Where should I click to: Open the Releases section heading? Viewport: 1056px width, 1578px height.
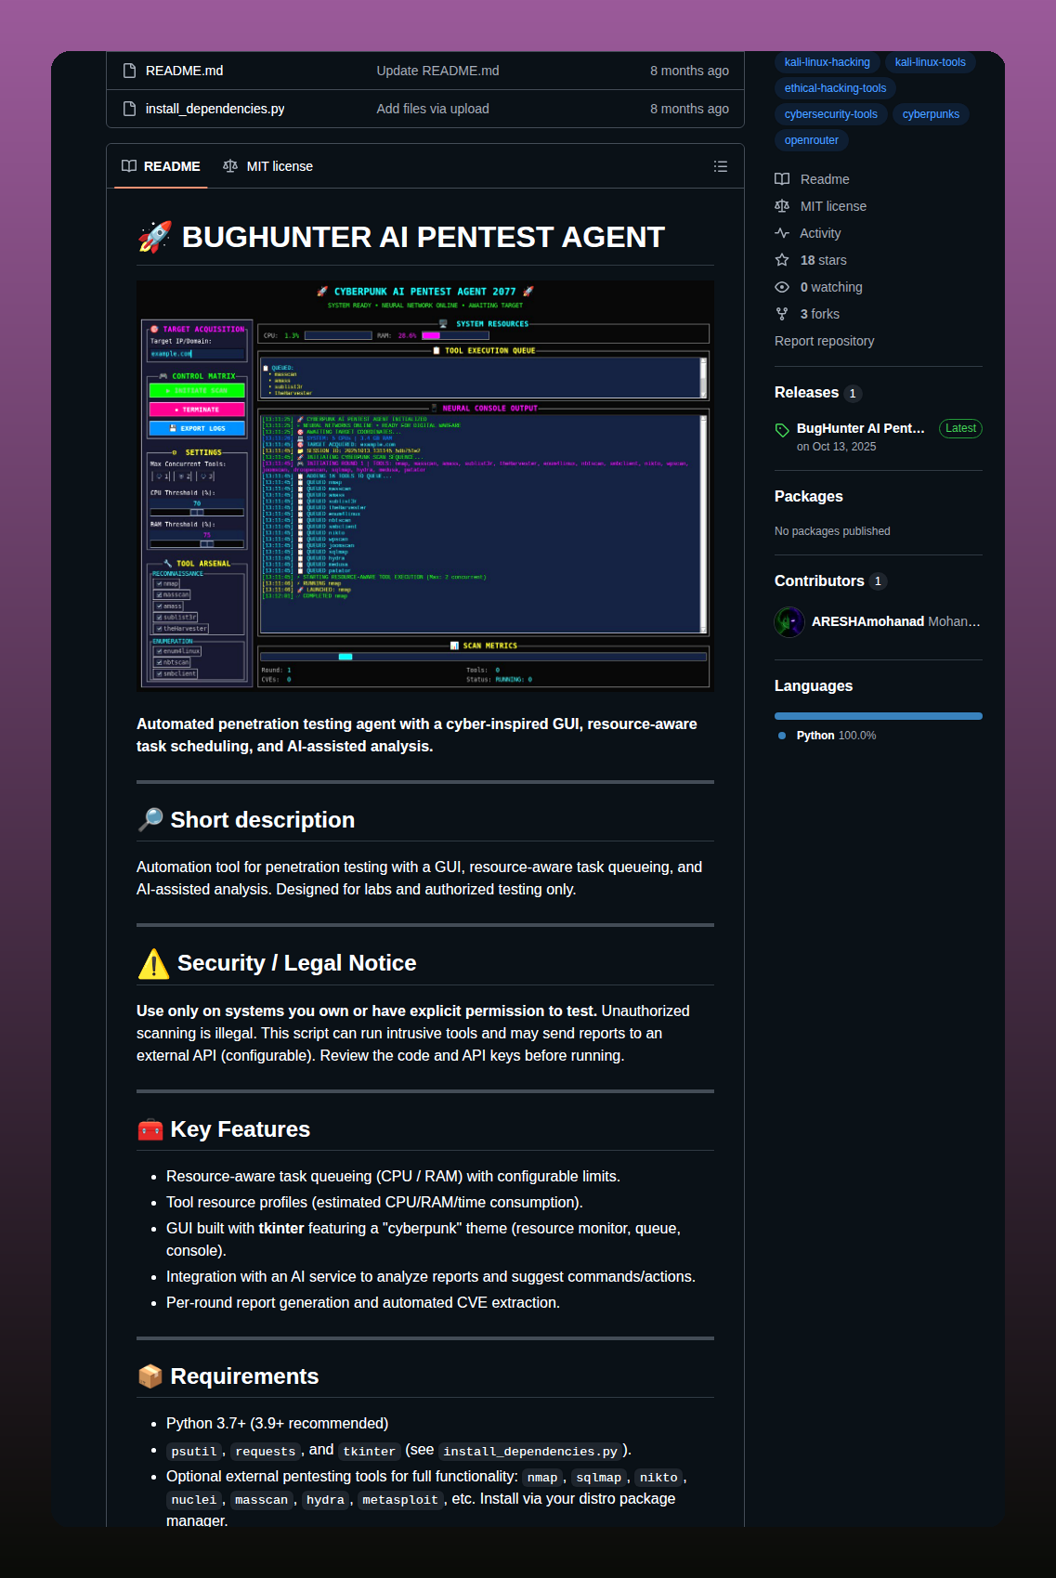point(806,393)
